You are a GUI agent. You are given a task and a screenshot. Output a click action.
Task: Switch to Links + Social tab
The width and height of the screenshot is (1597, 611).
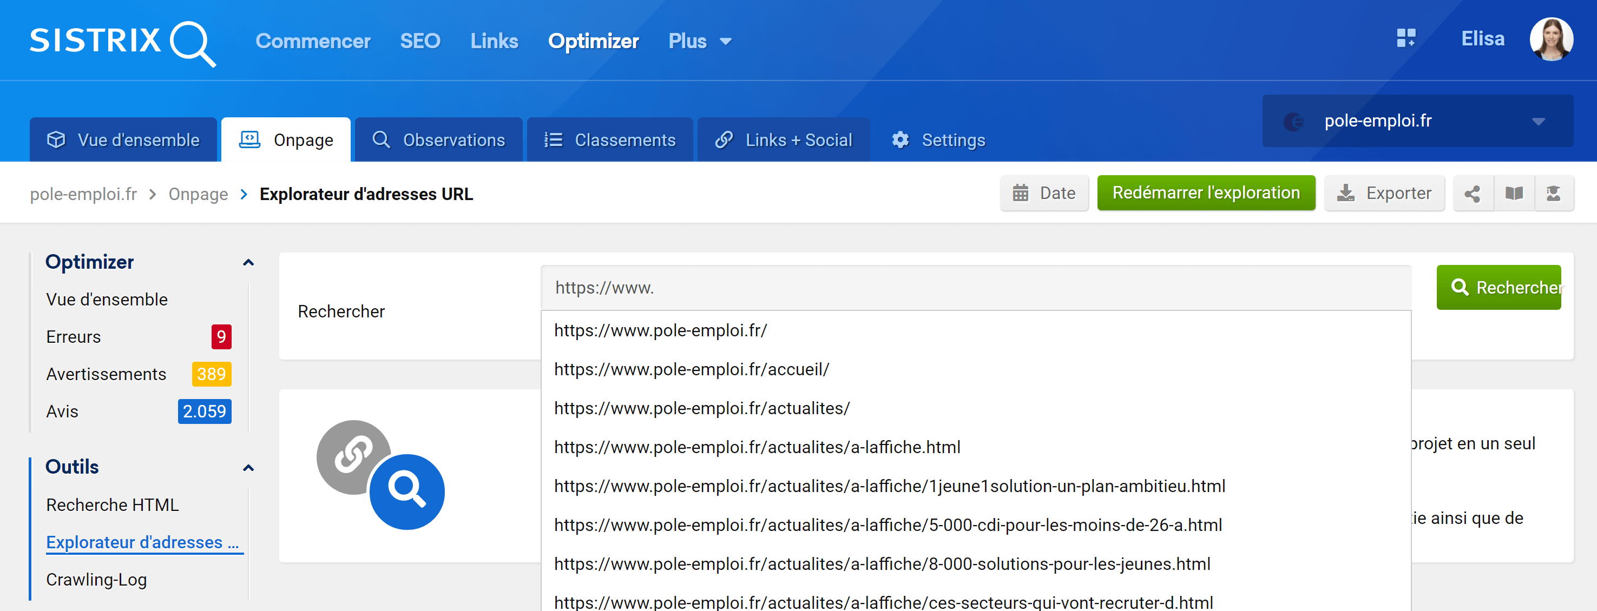pyautogui.click(x=783, y=140)
